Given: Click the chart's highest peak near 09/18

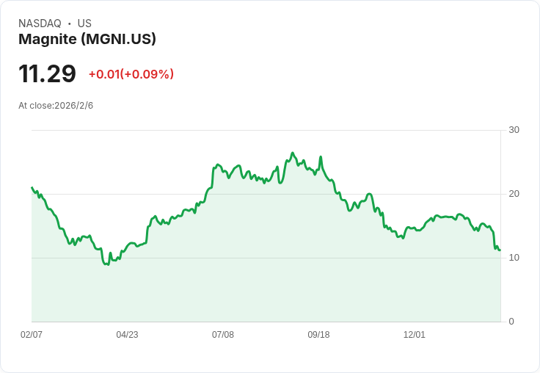Looking at the screenshot, I should tap(293, 153).
